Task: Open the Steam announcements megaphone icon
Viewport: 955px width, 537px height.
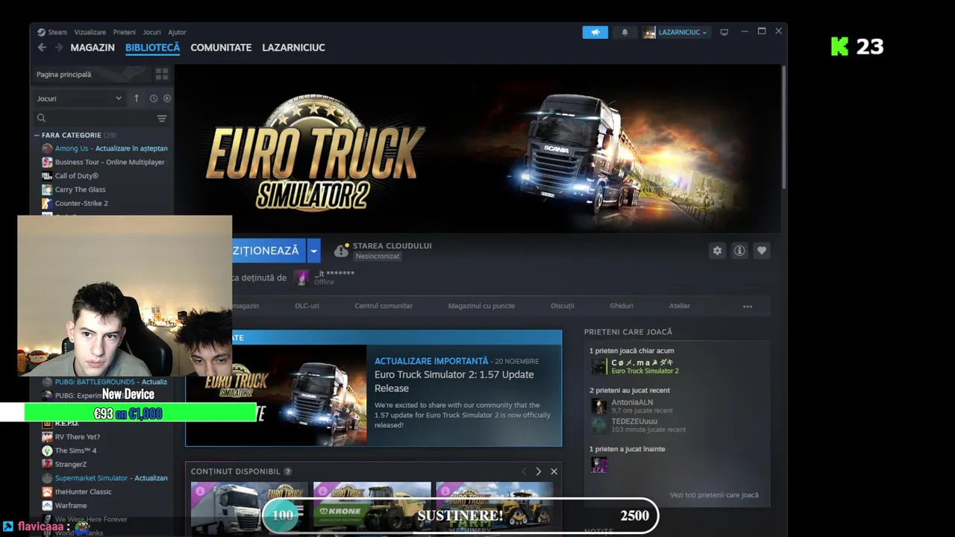Action: click(595, 32)
